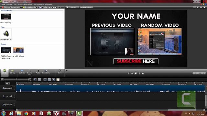207x116 pixels.
Task: Open the Файл menu
Action: point(3,5)
